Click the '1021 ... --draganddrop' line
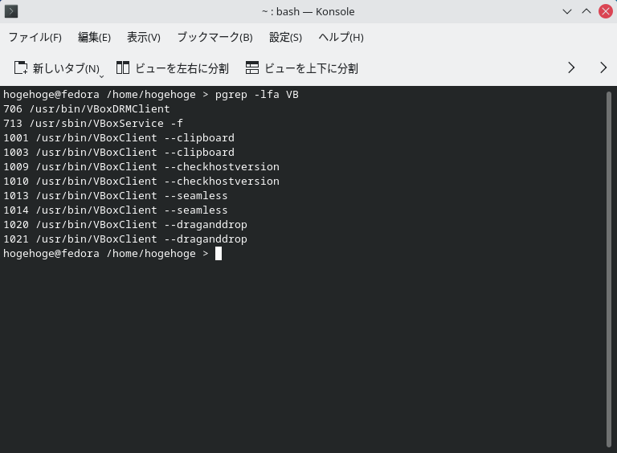The height and width of the screenshot is (453, 617). tap(125, 239)
